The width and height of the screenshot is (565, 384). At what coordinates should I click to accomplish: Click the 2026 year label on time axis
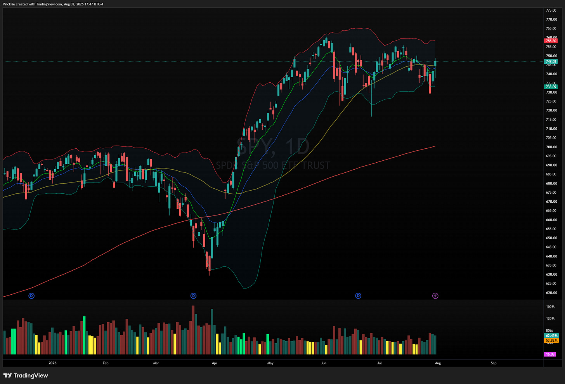(x=52, y=363)
